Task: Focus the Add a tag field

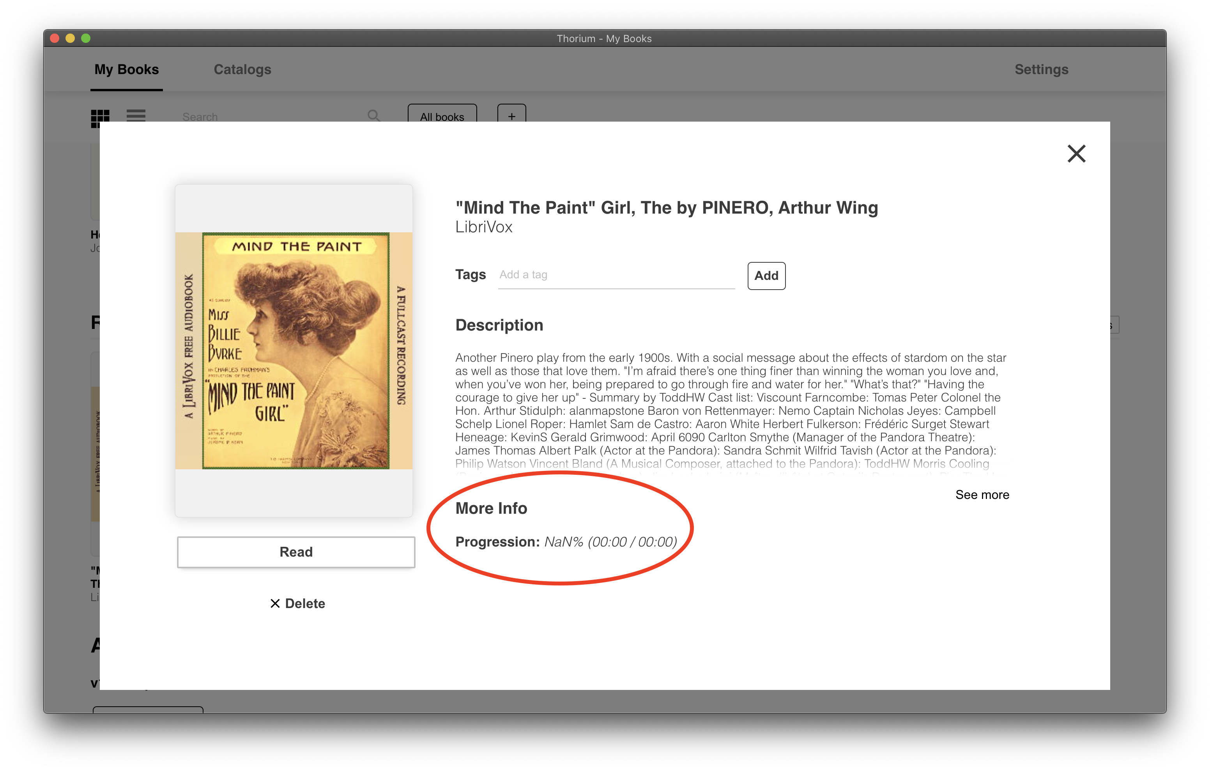Action: (x=616, y=276)
